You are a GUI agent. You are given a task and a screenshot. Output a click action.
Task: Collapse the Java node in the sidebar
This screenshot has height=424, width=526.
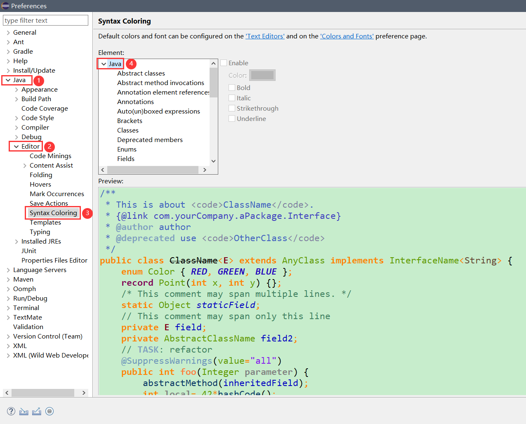[x=8, y=80]
